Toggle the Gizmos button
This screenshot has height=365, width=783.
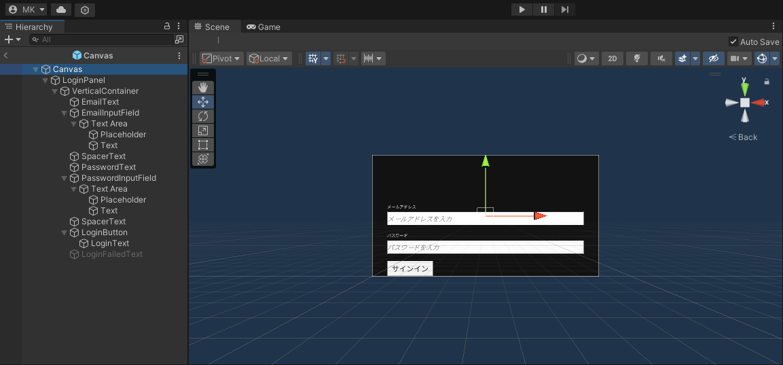pyautogui.click(x=762, y=58)
